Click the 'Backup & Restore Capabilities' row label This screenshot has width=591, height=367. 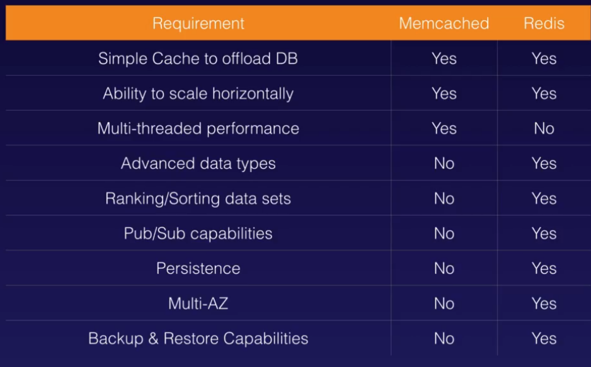(x=198, y=338)
